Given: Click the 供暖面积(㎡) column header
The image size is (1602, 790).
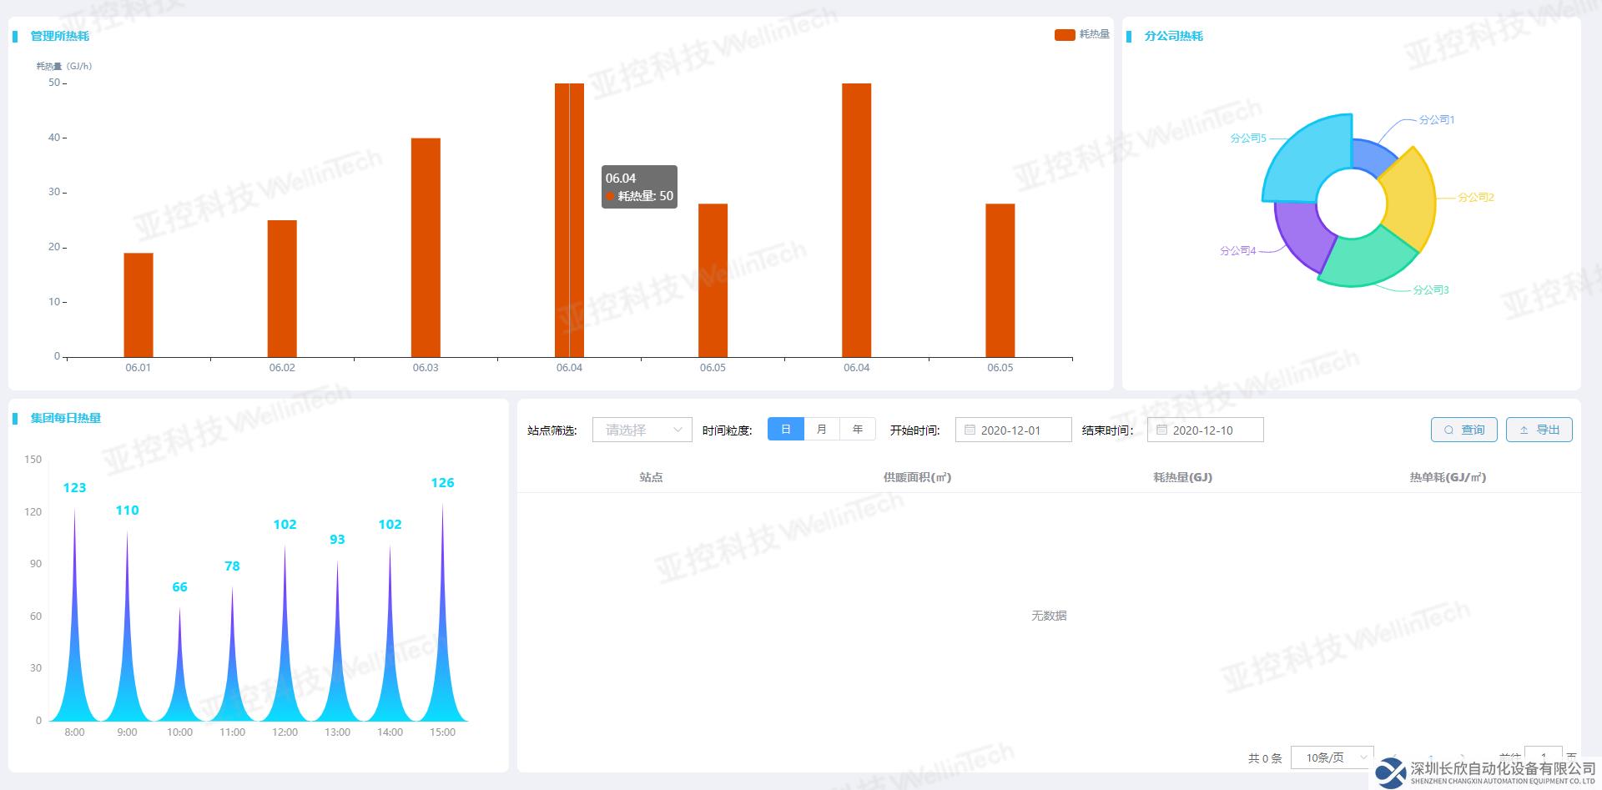Looking at the screenshot, I should (917, 477).
